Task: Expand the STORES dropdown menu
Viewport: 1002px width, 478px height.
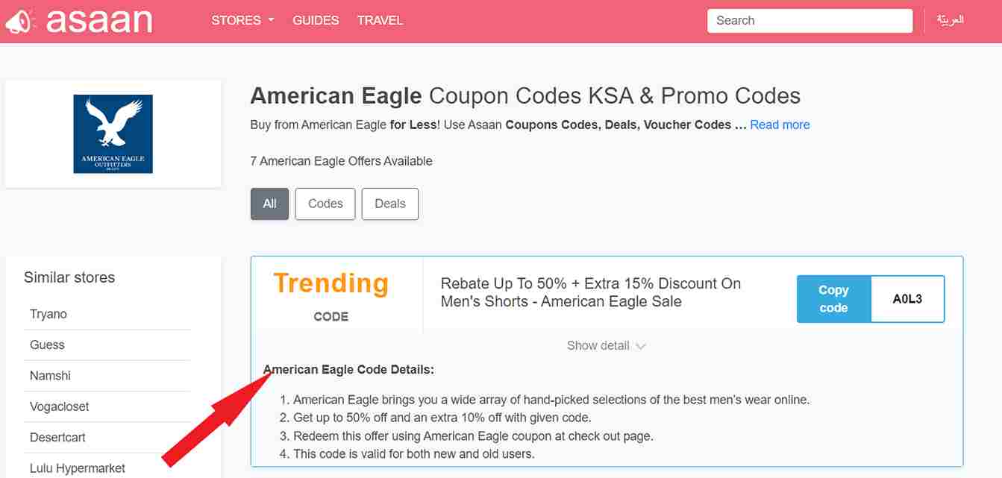Action: [x=242, y=20]
